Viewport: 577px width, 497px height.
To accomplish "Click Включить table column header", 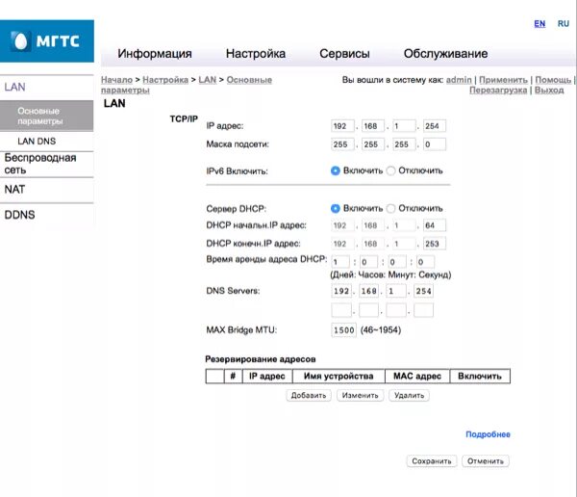I will [480, 376].
